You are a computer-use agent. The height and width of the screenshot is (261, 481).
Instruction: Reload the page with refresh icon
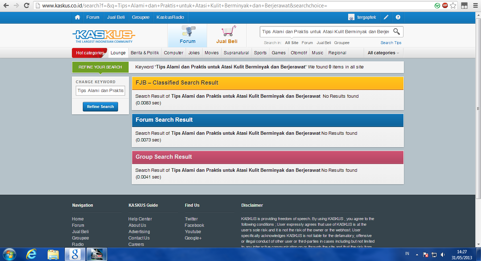click(x=27, y=6)
